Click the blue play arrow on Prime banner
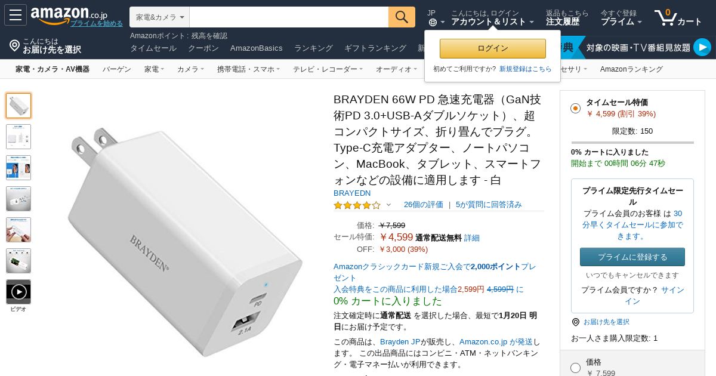 pyautogui.click(x=702, y=47)
